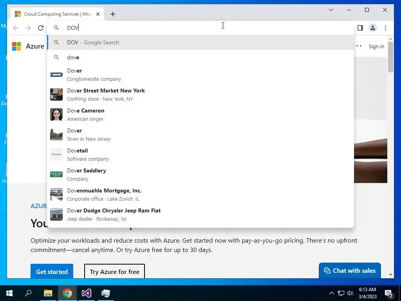This screenshot has width=401, height=301.
Task: Go forward with the browser forward arrow
Action: [28, 28]
